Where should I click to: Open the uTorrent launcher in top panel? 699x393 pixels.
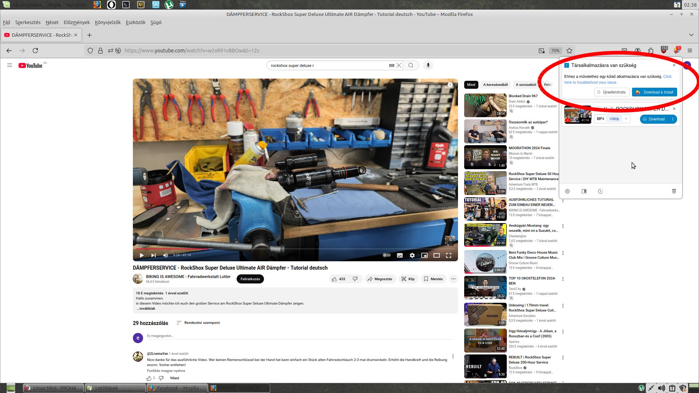169,5
